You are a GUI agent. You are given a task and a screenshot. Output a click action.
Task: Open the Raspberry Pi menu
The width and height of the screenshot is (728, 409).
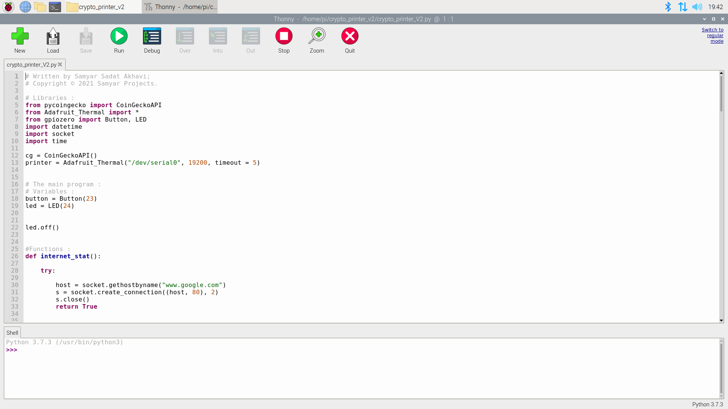[x=8, y=7]
